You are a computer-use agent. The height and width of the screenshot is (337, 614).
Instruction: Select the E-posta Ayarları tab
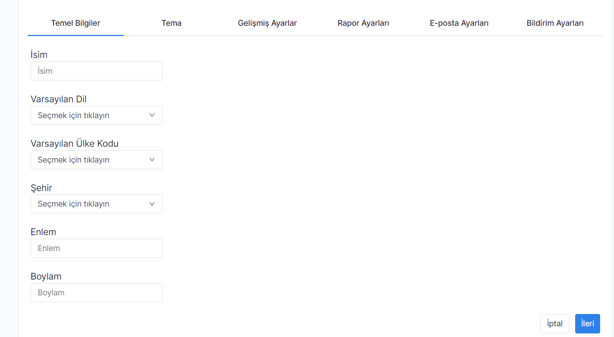pyautogui.click(x=459, y=23)
